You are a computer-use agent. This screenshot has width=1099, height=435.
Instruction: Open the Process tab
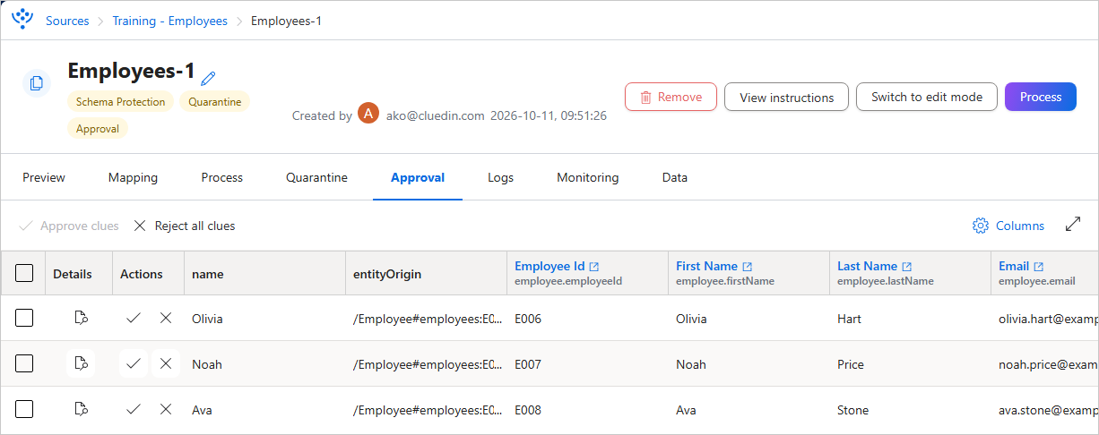[x=222, y=177]
